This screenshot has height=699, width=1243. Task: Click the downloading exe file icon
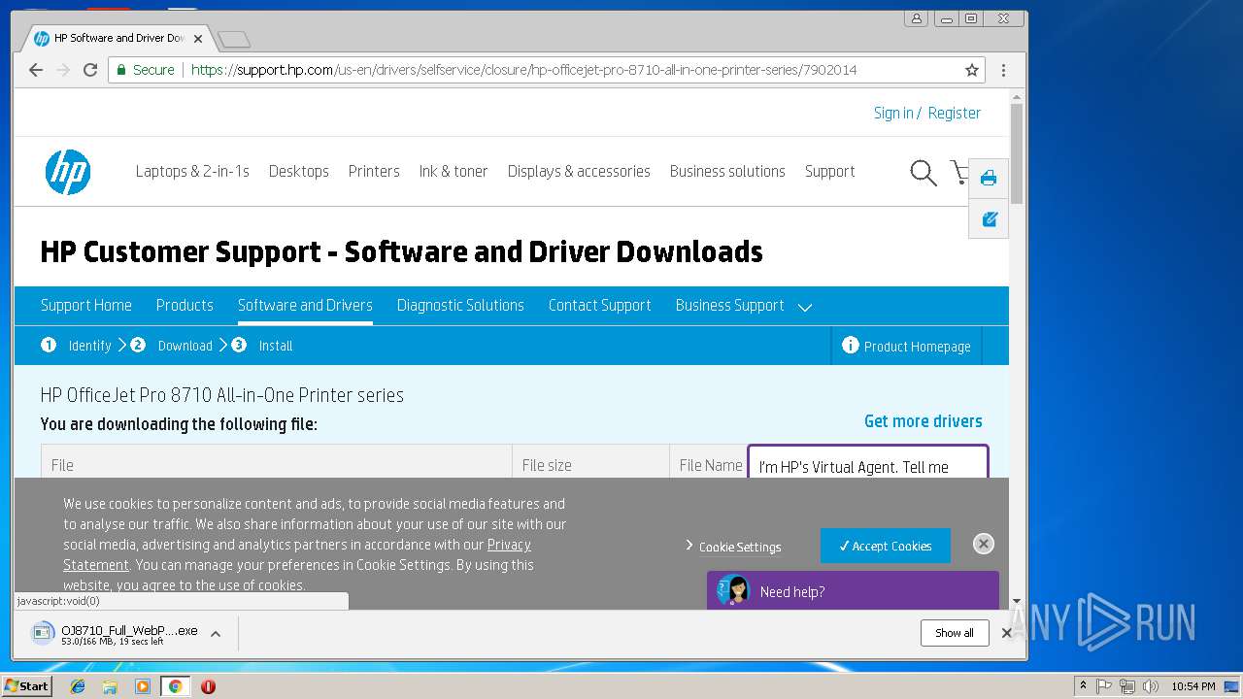pos(43,634)
